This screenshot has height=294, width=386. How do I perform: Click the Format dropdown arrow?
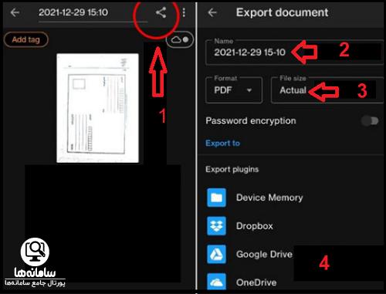point(249,90)
